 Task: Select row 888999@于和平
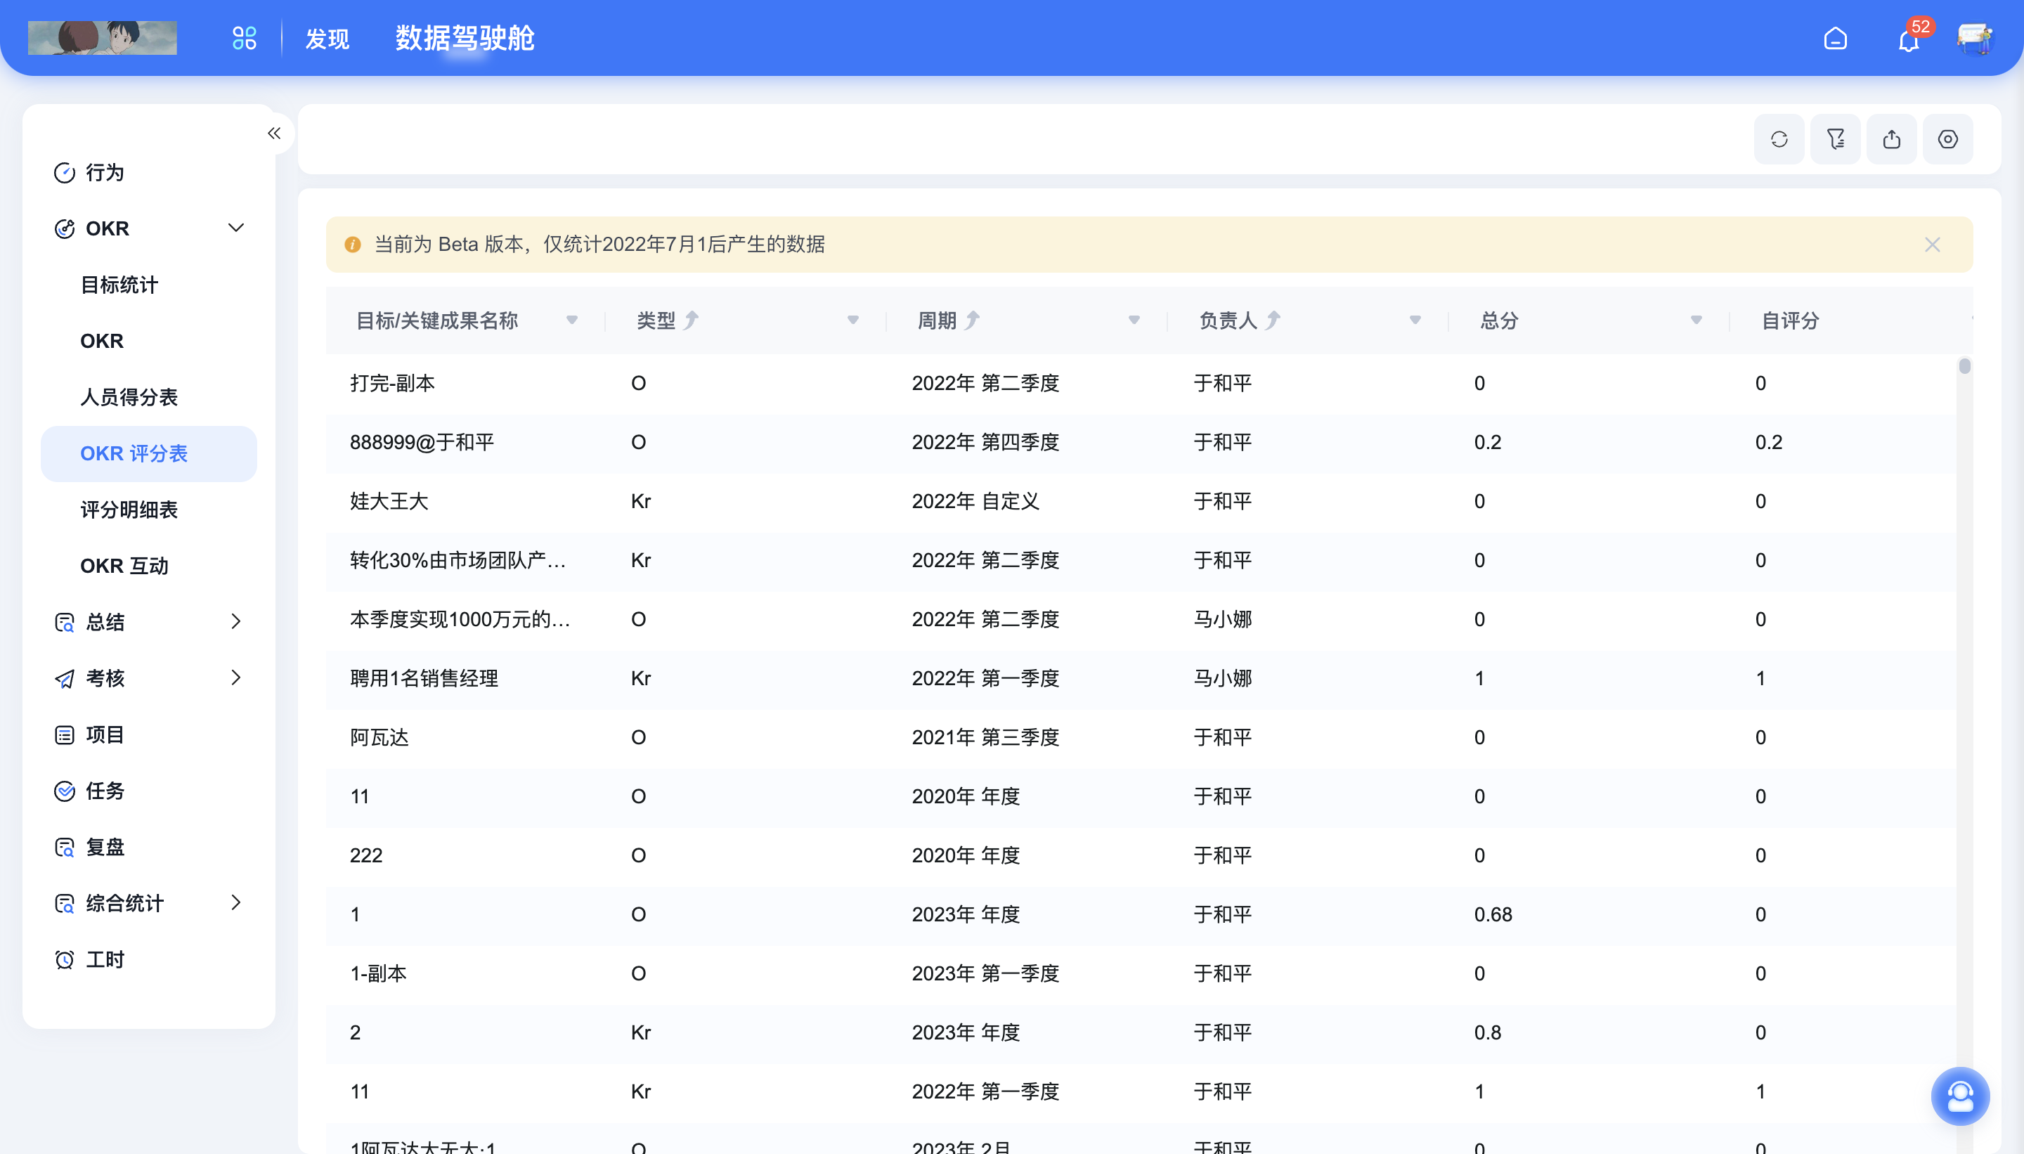click(1141, 442)
